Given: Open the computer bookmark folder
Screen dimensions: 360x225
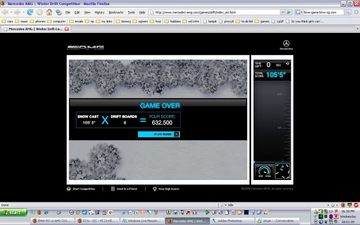Looking at the screenshot, I should pyautogui.click(x=57, y=21).
